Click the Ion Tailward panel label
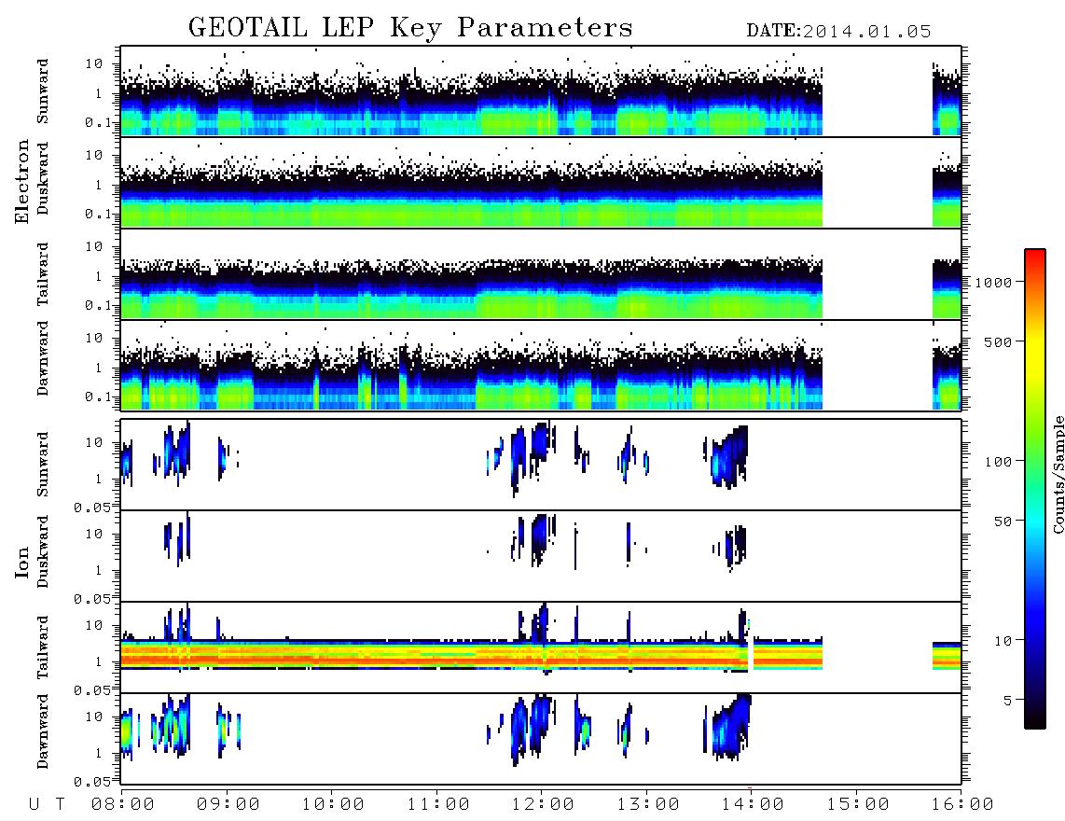The width and height of the screenshot is (1065, 821). point(43,647)
